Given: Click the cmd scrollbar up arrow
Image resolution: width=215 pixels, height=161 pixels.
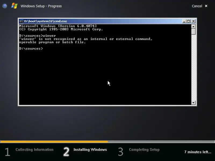Looking at the screenshot, I should click(x=193, y=27).
